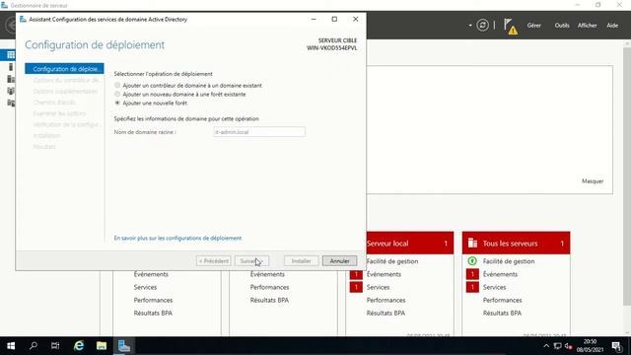Open Dashboard from Server Manager sidebar icon
The image size is (631, 355).
(11, 55)
